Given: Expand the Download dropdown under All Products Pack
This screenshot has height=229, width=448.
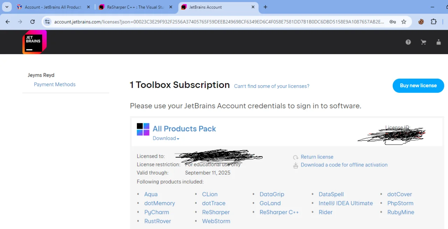Looking at the screenshot, I should 166,138.
